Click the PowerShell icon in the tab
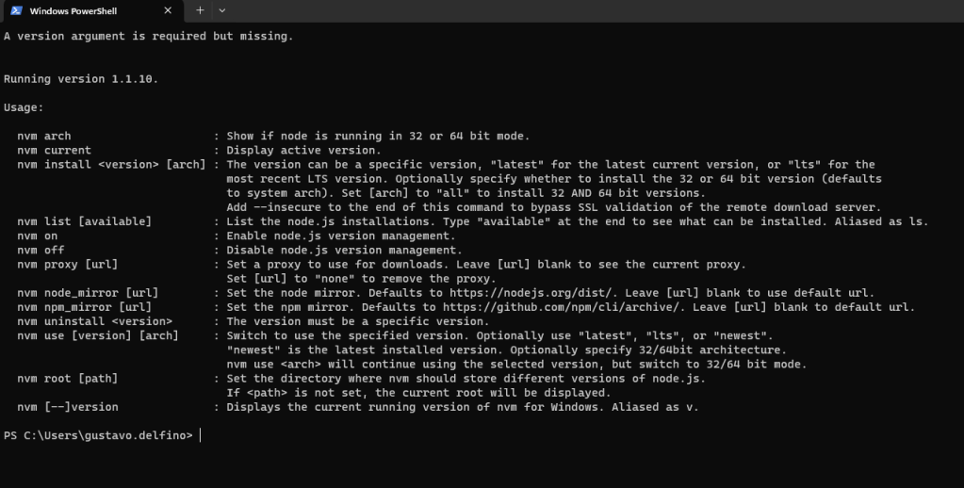This screenshot has height=488, width=964. click(16, 10)
